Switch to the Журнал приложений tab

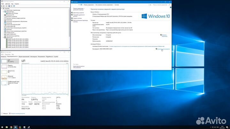(24, 57)
